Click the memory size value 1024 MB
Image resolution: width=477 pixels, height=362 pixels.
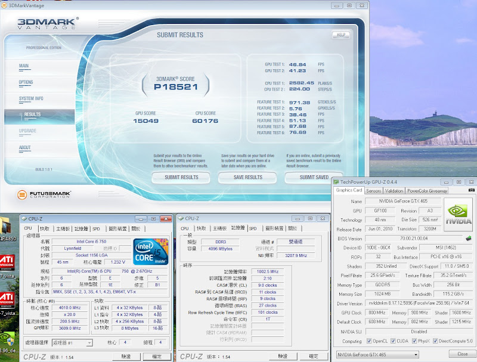382,294
